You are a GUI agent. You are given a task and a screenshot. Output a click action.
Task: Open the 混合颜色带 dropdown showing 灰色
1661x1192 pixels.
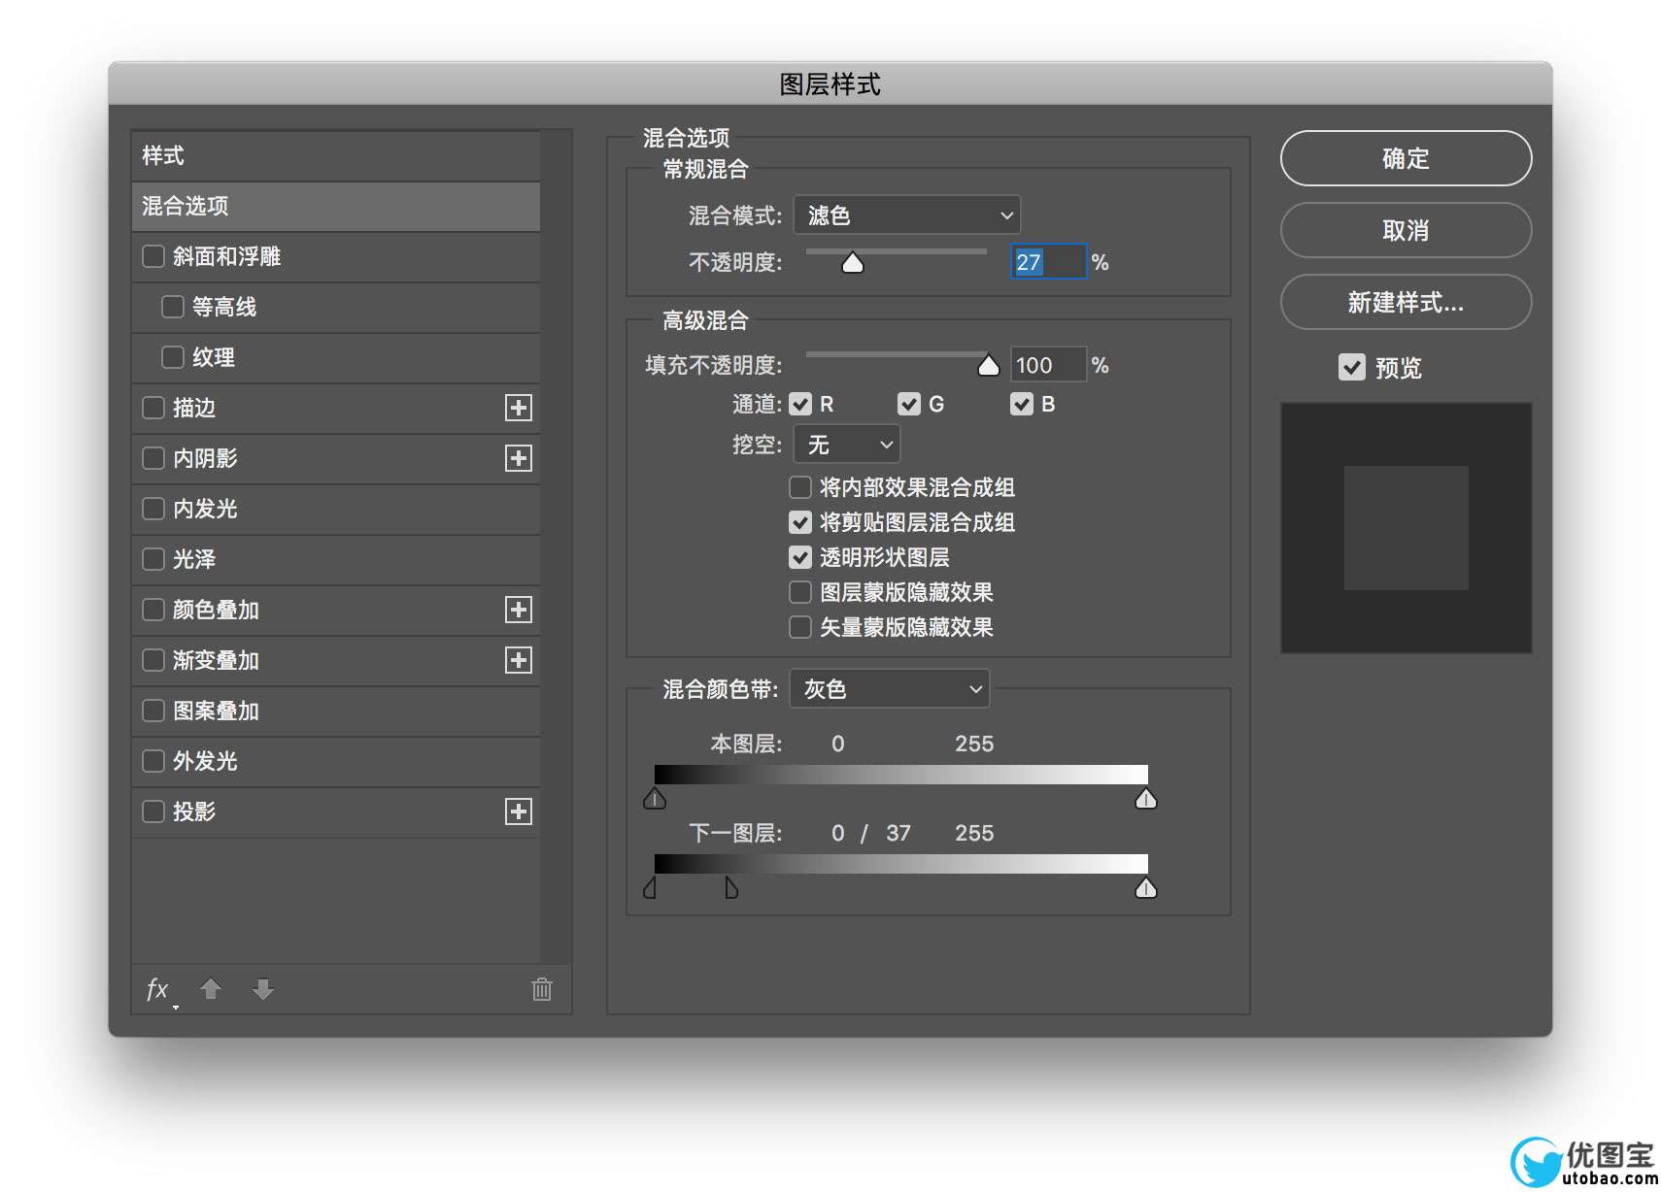click(x=890, y=689)
